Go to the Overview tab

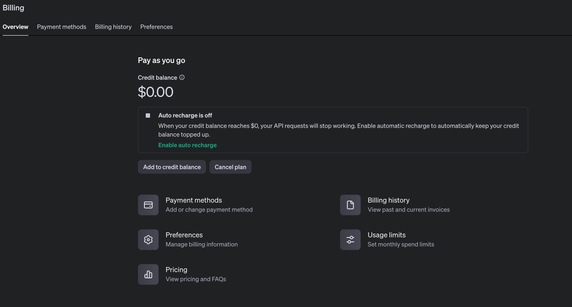(15, 26)
